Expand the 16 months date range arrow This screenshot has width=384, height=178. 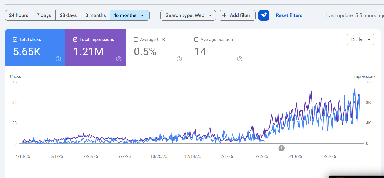[142, 15]
